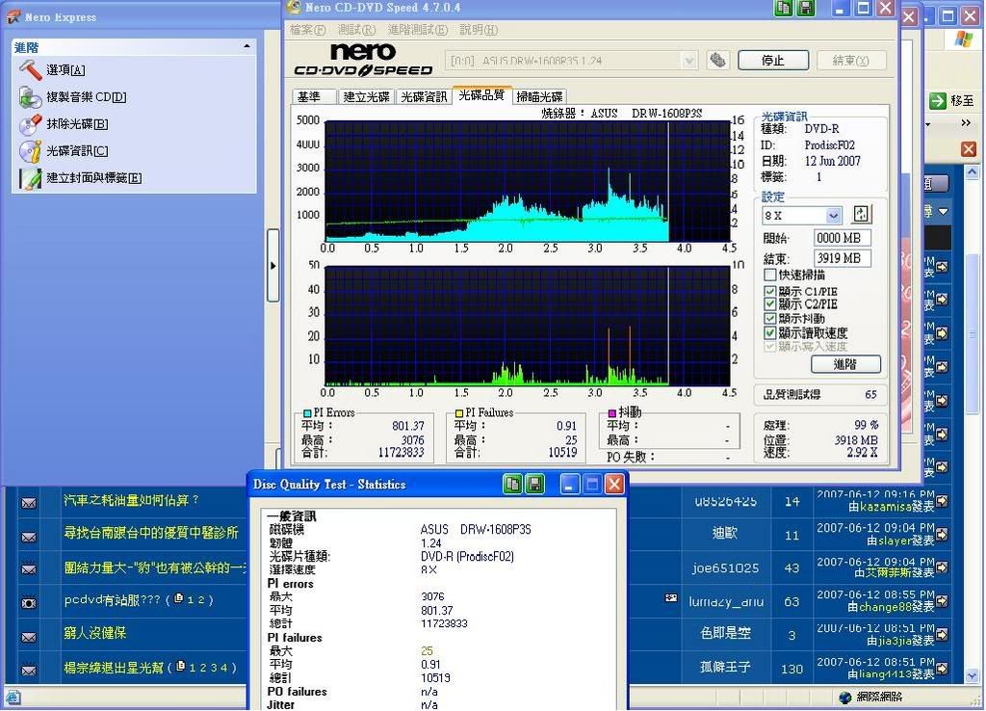Click the 進階 button under settings
The width and height of the screenshot is (986, 711).
click(x=845, y=364)
